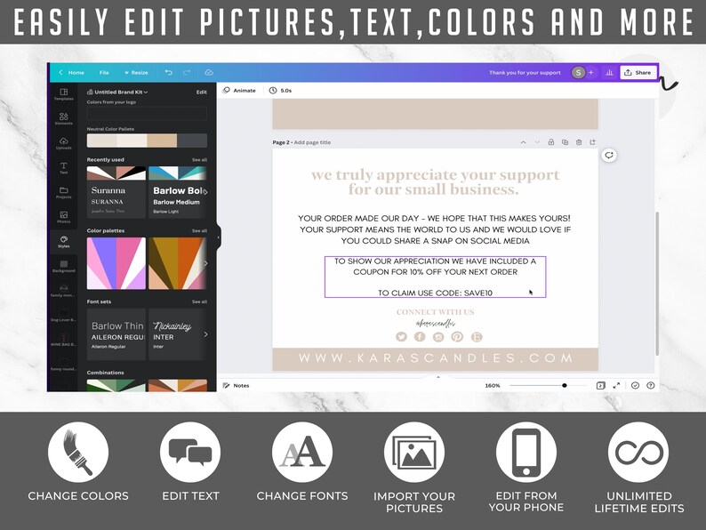This screenshot has width=706, height=530.
Task: Select the Text sidebar tool
Action: (63, 168)
